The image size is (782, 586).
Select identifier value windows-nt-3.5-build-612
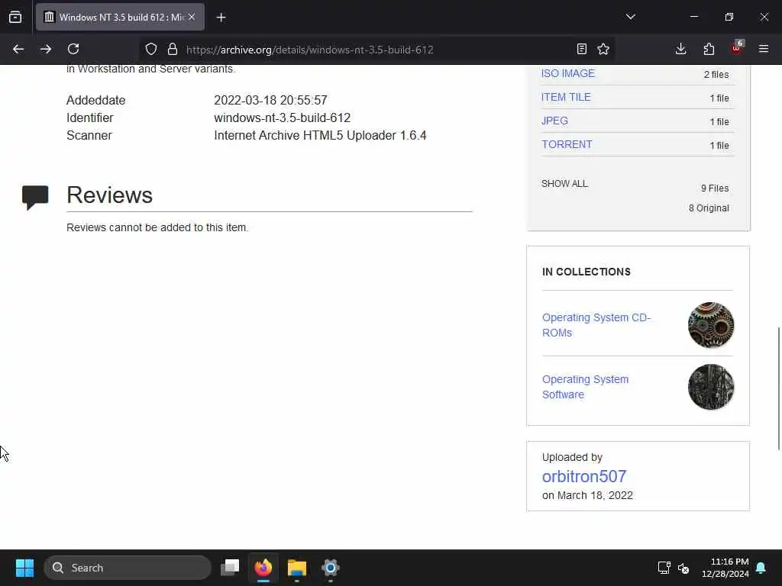coord(283,118)
